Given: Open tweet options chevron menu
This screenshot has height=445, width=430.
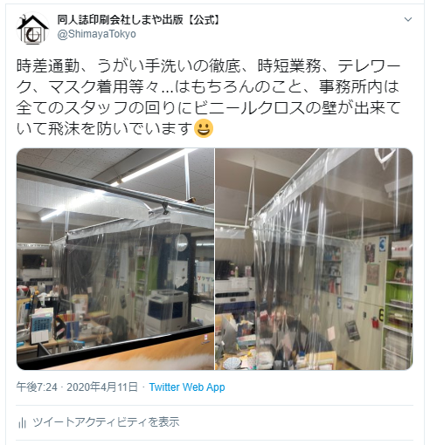Looking at the screenshot, I should [408, 19].
